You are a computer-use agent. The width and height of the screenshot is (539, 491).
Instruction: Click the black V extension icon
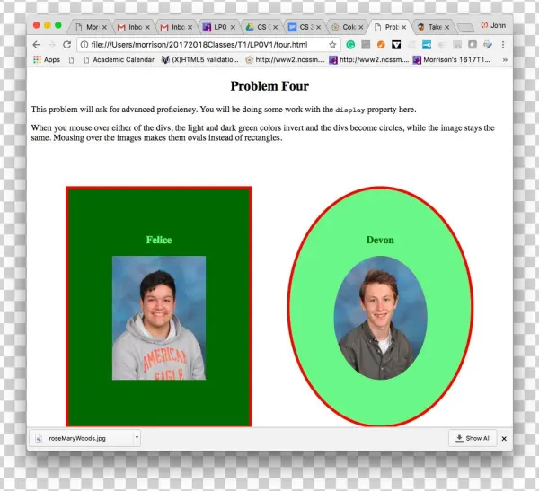click(396, 45)
